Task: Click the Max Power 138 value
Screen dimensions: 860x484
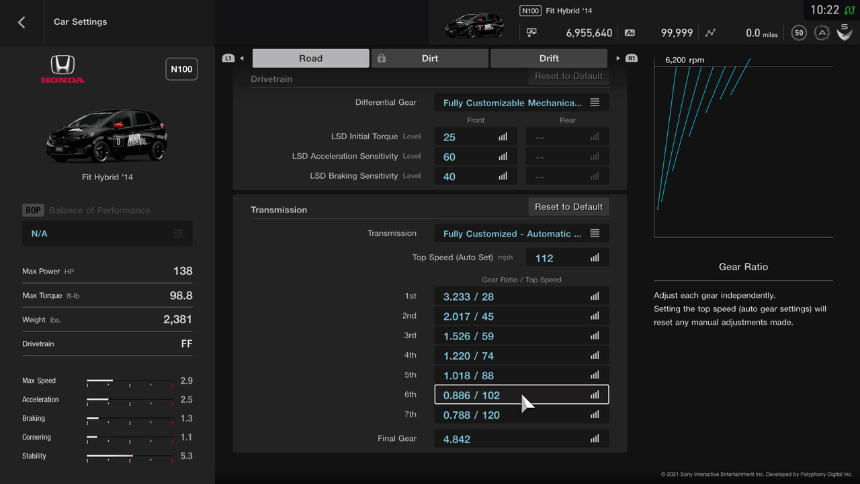Action: tap(183, 271)
